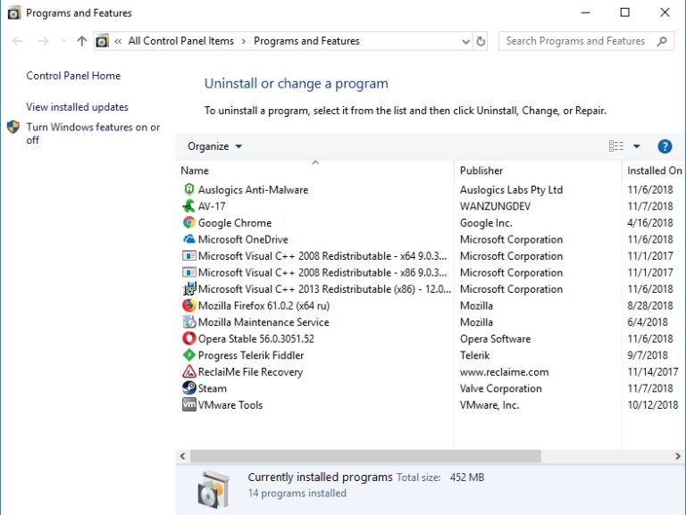
Task: Click install date 8/28/2018
Action: [x=649, y=305]
